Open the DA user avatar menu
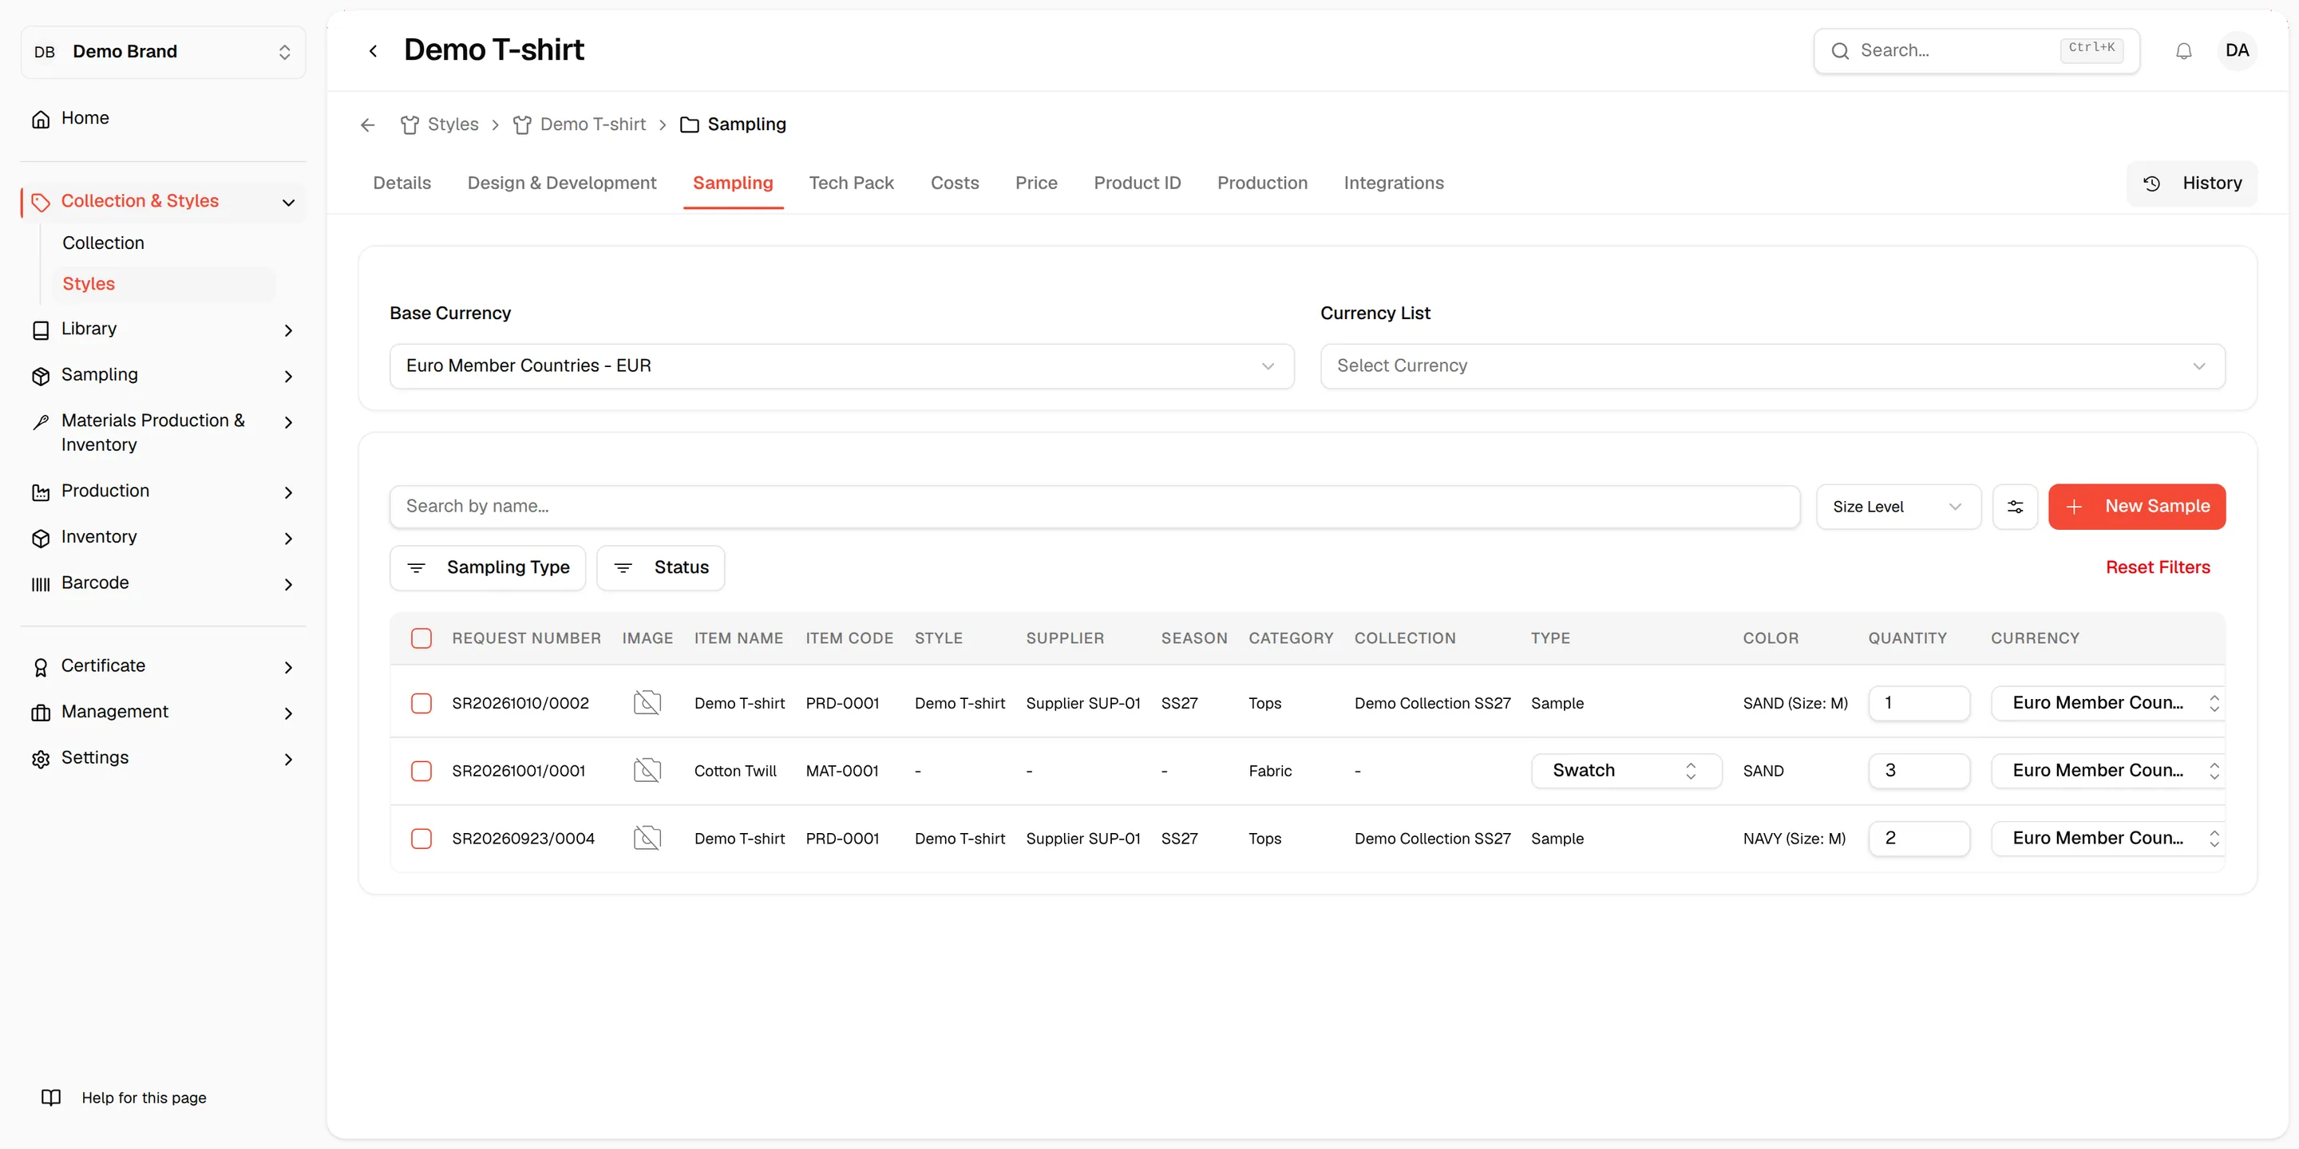Viewport: 2299px width, 1149px height. pyautogui.click(x=2237, y=51)
